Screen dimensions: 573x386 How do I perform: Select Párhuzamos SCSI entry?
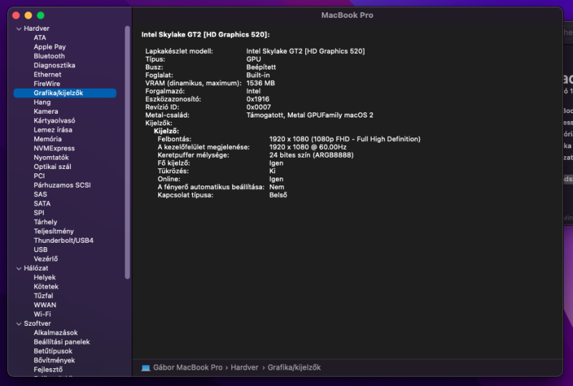point(62,185)
